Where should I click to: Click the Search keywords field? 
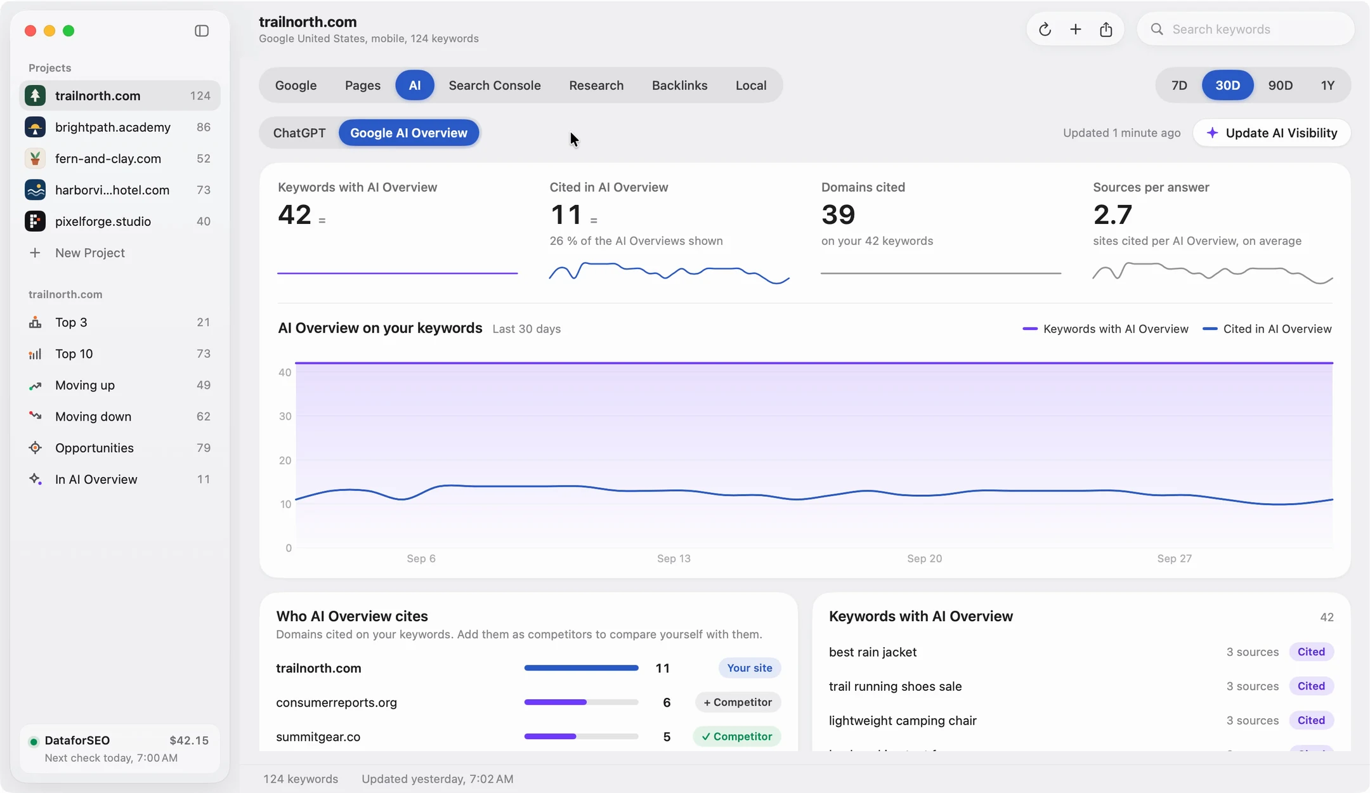click(x=1245, y=29)
